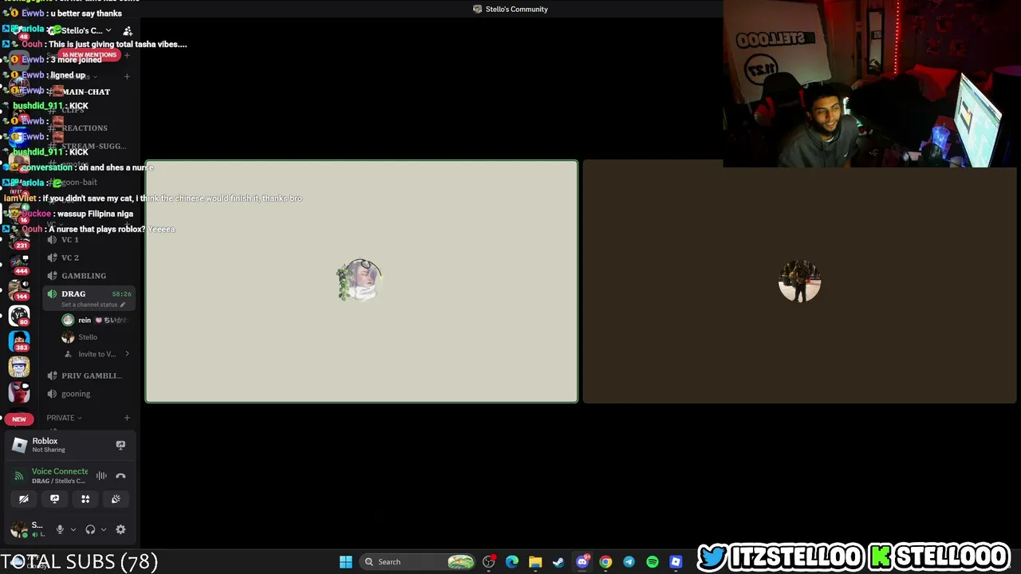Open your user profile avatar panel
1021x574 pixels.
[19, 529]
